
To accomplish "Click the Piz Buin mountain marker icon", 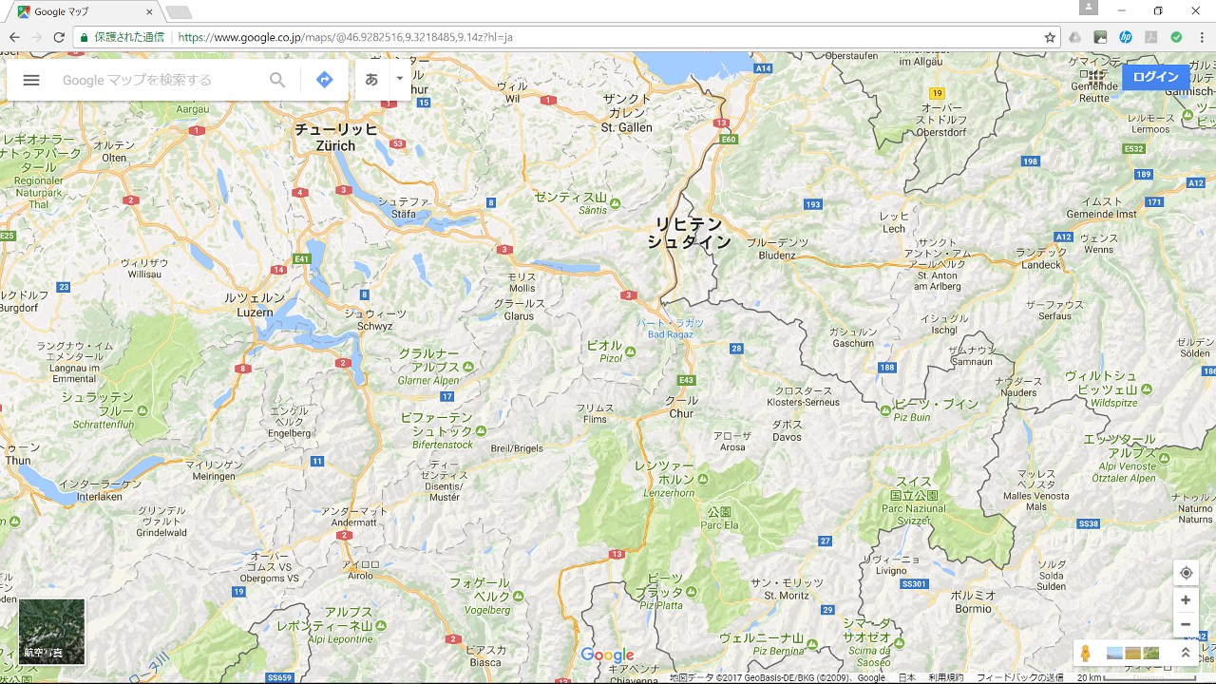I will 885,410.
